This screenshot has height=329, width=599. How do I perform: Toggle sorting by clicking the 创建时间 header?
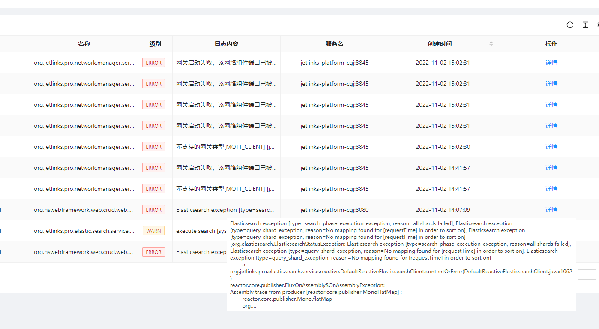(440, 43)
